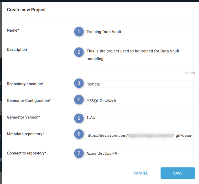
Task: Click the Generator Configuration* label
Action: [x=29, y=101]
